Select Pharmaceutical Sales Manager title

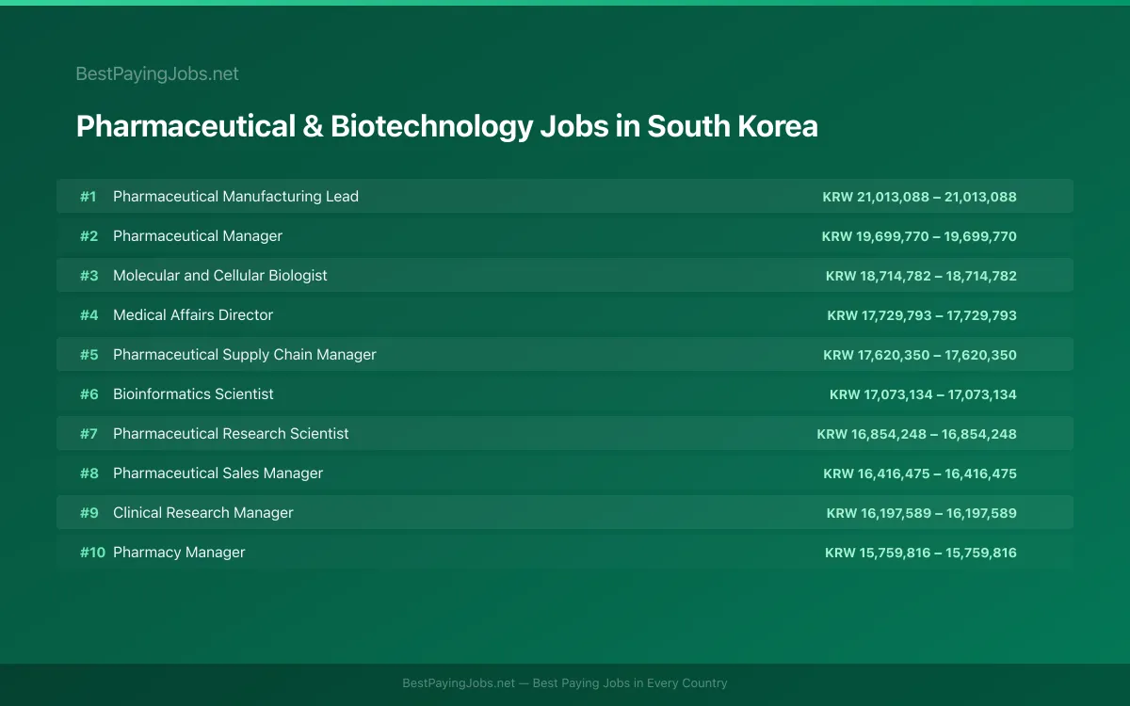click(x=218, y=473)
